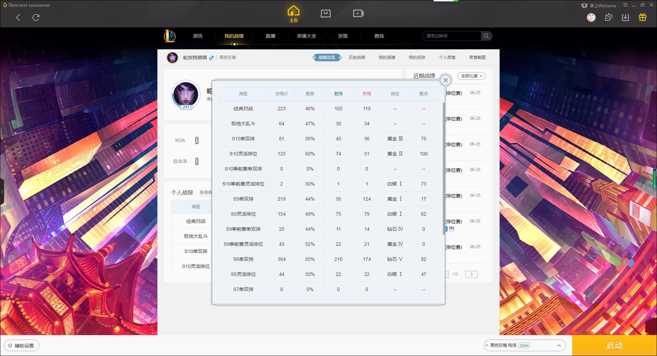This screenshot has width=657, height=356.
Task: Click the 胜率 column header
Action: (310, 94)
